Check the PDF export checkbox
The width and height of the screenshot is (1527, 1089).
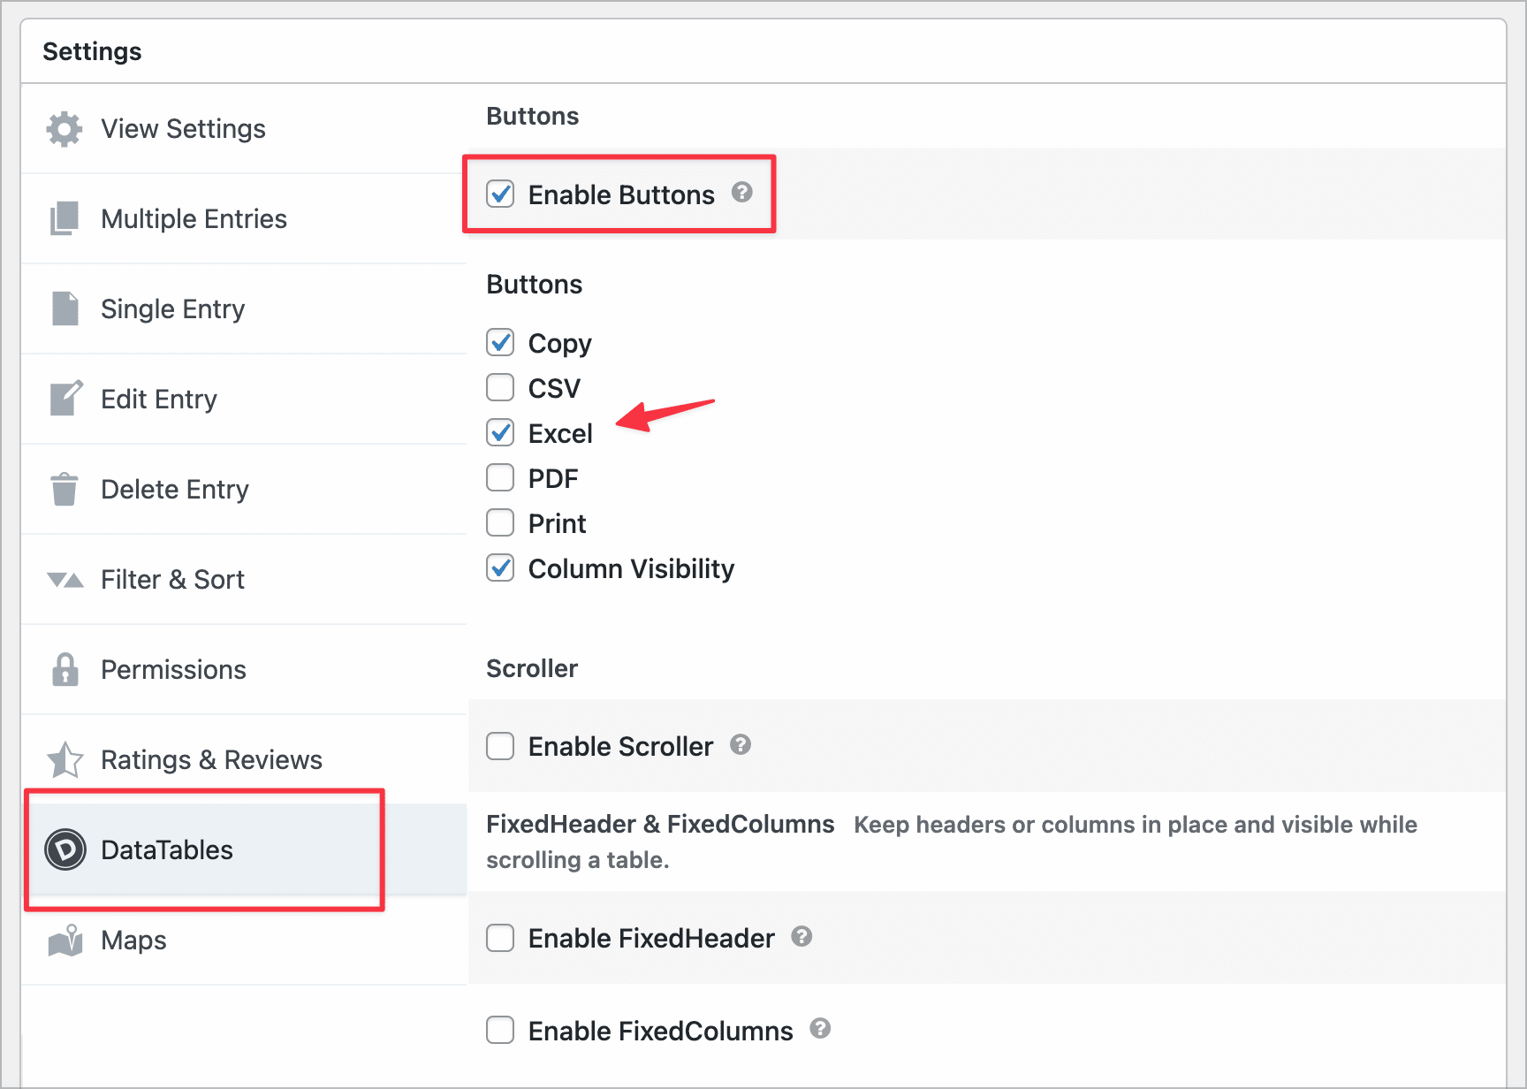tap(500, 477)
